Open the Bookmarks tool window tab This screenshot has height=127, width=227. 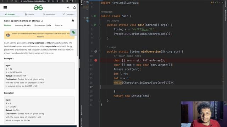tap(82, 110)
